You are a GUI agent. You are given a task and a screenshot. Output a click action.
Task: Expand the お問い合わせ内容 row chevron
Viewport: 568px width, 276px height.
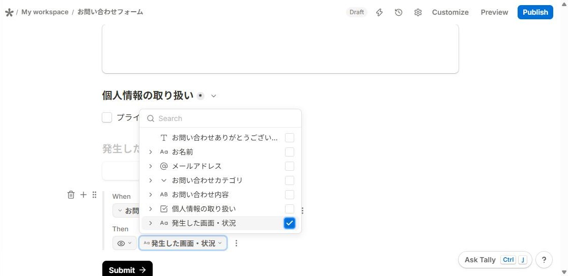[150, 195]
